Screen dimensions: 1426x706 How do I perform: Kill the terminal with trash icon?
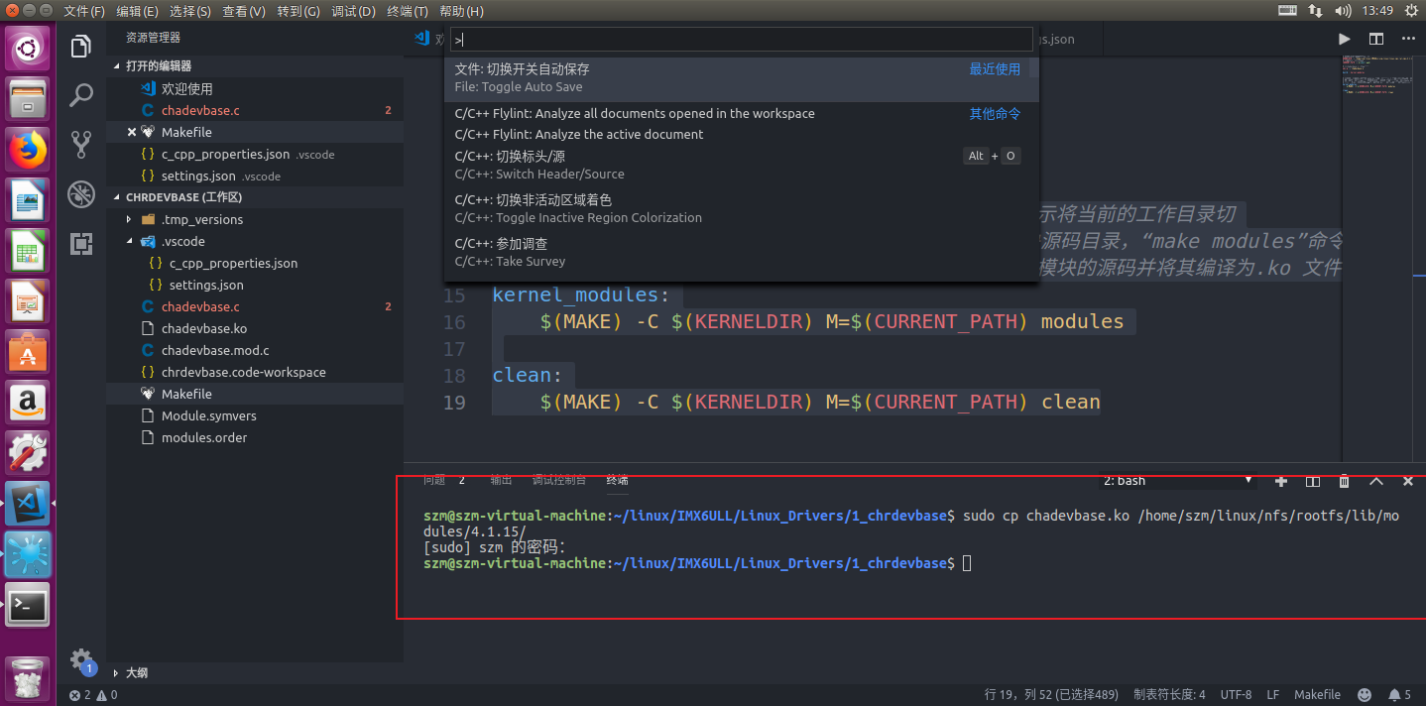[x=1345, y=481]
